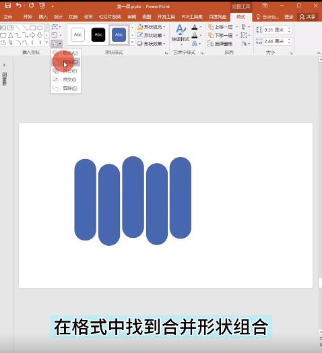Open the Edit Shape dropdown

(x=56, y=27)
